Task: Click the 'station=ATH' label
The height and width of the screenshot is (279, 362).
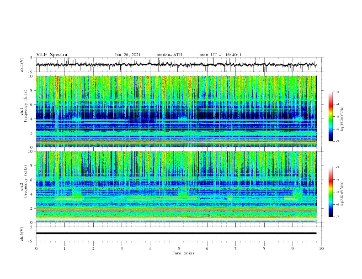Action: (170, 55)
